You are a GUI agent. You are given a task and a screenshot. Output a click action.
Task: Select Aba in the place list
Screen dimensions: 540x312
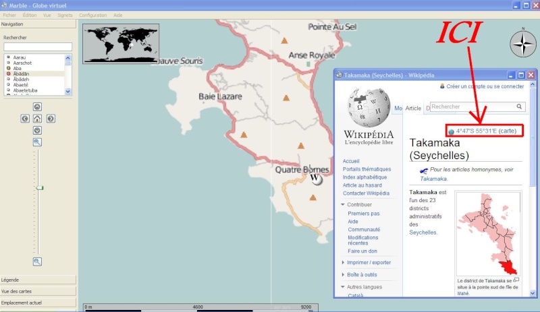(18, 69)
